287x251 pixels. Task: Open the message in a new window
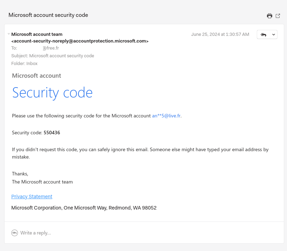[278, 16]
